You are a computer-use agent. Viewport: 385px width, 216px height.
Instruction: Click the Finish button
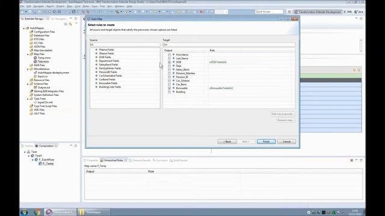[x=266, y=142]
